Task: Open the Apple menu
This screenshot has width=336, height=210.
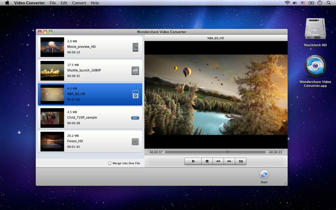Action: [x=7, y=3]
